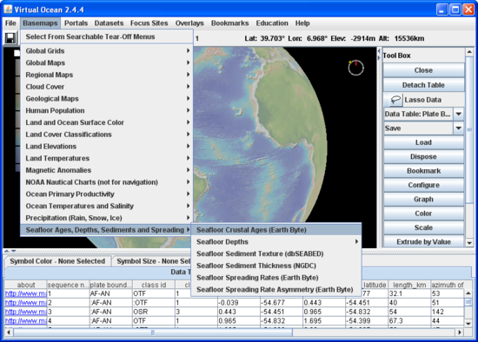Click the Extrude by Value button
Image resolution: width=478 pixels, height=342 pixels.
(x=423, y=242)
